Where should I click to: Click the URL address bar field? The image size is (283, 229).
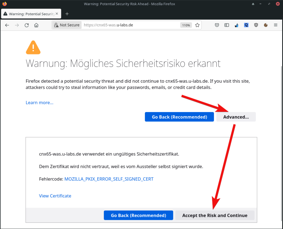pyautogui.click(x=130, y=25)
